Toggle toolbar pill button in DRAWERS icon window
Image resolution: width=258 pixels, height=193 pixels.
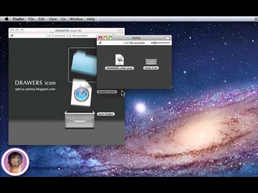[x=120, y=31]
